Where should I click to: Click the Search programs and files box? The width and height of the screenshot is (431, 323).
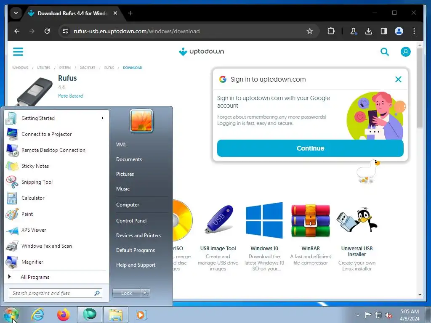(x=55, y=293)
